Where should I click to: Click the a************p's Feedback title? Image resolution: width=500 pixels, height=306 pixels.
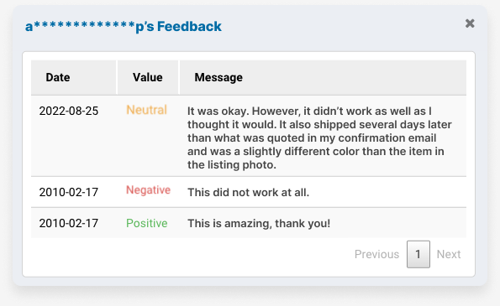(124, 26)
